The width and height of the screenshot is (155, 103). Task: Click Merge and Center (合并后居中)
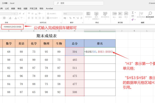[52, 18]
